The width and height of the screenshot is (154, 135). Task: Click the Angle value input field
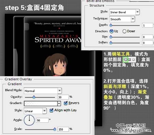(42, 120)
